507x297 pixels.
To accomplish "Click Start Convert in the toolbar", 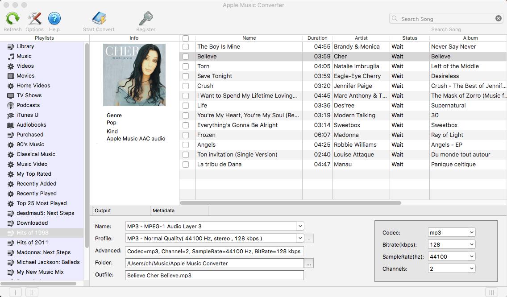I will click(98, 19).
